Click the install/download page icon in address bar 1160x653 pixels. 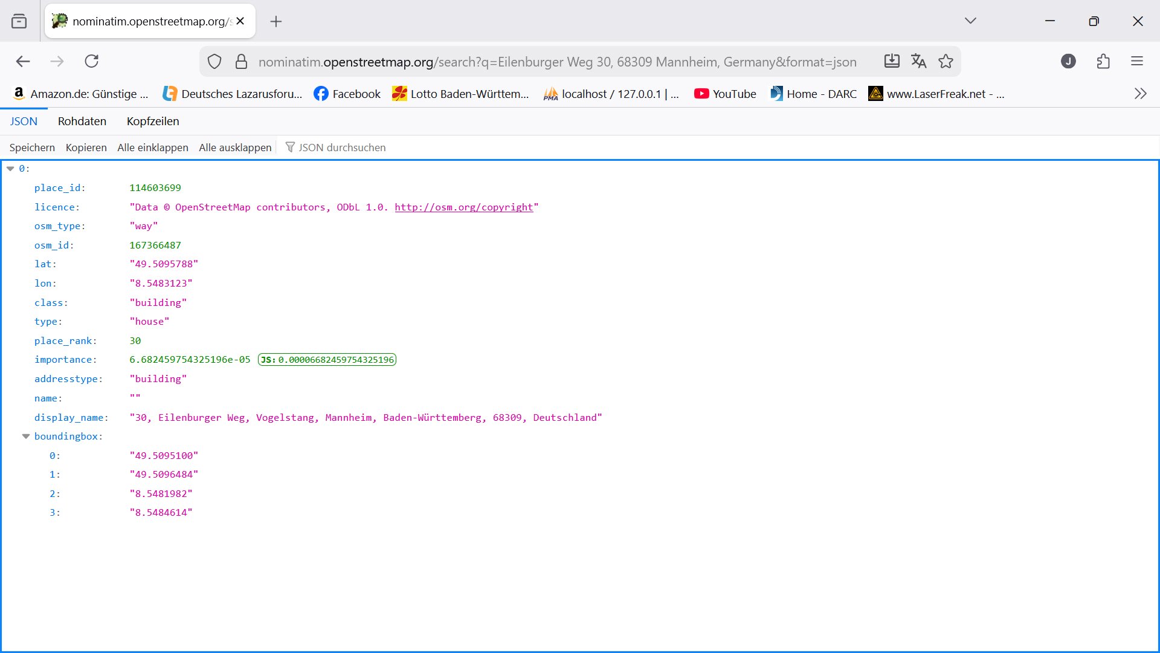892,61
